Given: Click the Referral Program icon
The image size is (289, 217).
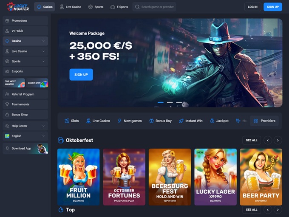Looking at the screenshot, I should (x=7, y=94).
